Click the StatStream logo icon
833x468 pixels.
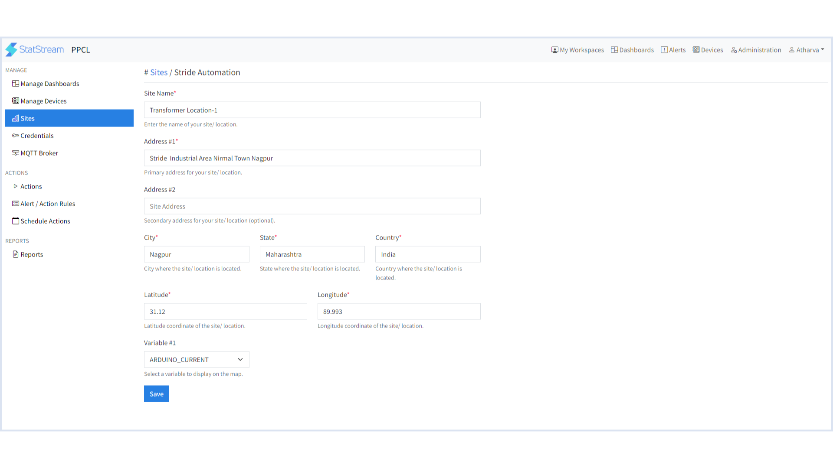click(x=11, y=50)
